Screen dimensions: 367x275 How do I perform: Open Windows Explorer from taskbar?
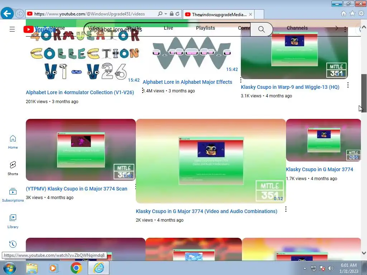click(x=32, y=268)
